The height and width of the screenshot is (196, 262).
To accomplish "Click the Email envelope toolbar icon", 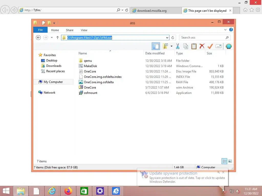I will (219, 46).
